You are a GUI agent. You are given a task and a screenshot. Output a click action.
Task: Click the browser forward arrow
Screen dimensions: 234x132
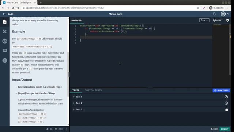tap(8, 8)
